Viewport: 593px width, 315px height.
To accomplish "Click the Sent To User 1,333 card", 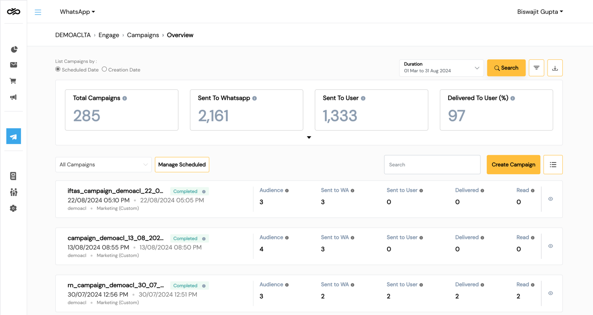I will pyautogui.click(x=371, y=110).
